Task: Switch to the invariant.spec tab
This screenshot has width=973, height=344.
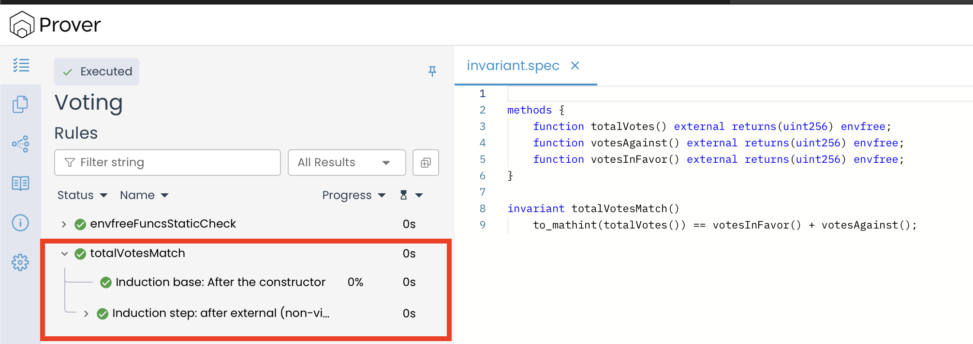Action: point(513,66)
